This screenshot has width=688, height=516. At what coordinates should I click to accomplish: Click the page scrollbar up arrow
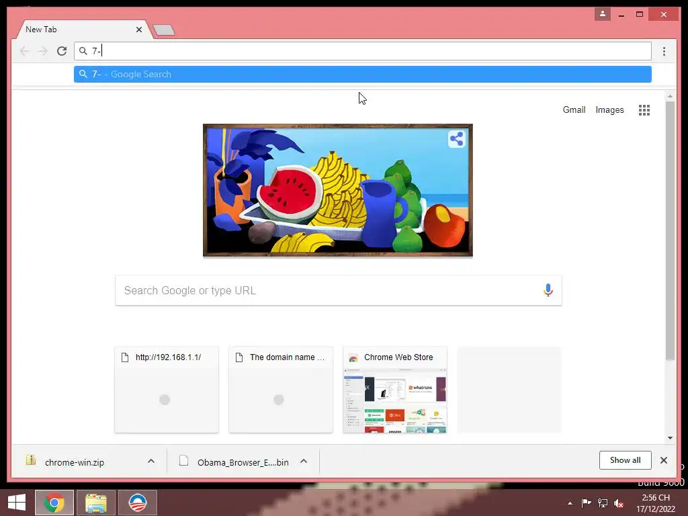click(x=670, y=95)
